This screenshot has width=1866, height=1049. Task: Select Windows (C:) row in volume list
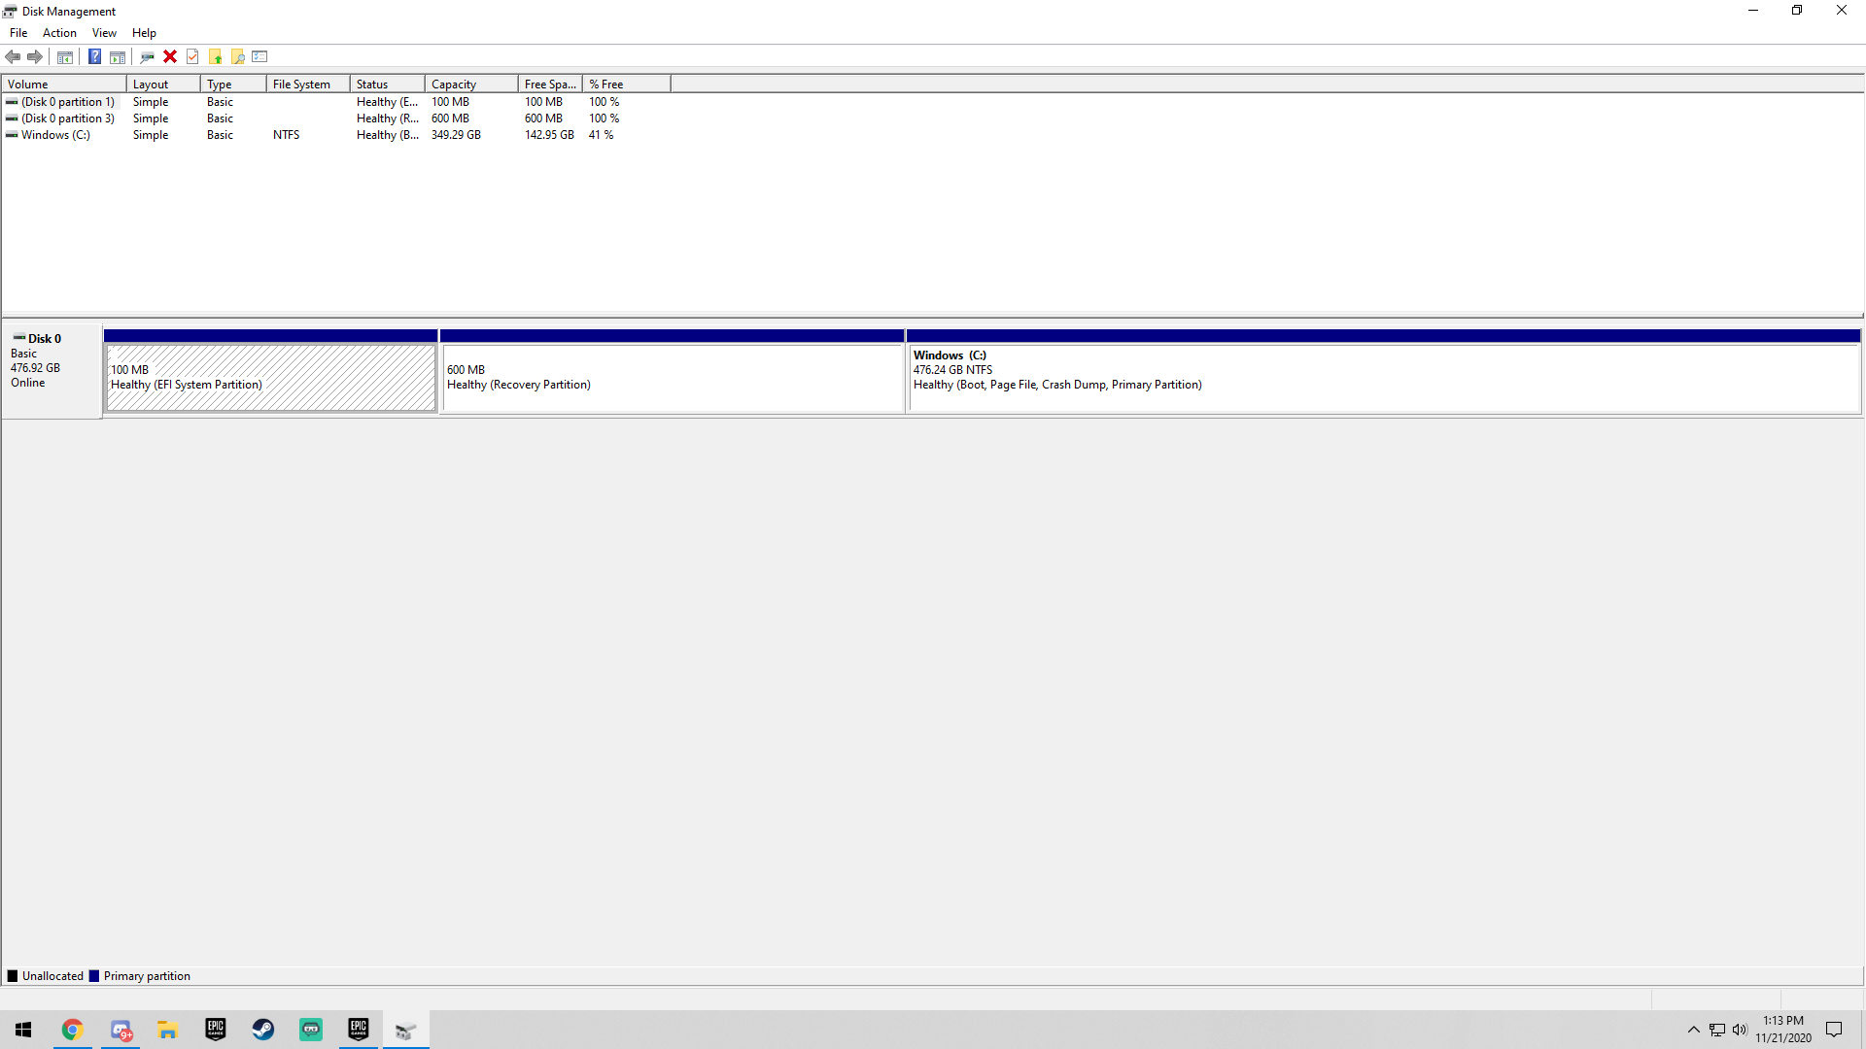pos(55,135)
